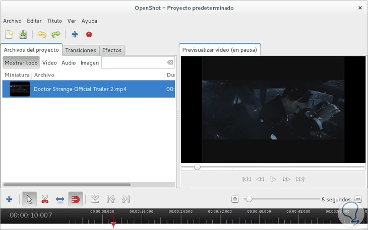The height and width of the screenshot is (230, 368).
Task: Filter files by Vídeo
Action: pos(49,62)
